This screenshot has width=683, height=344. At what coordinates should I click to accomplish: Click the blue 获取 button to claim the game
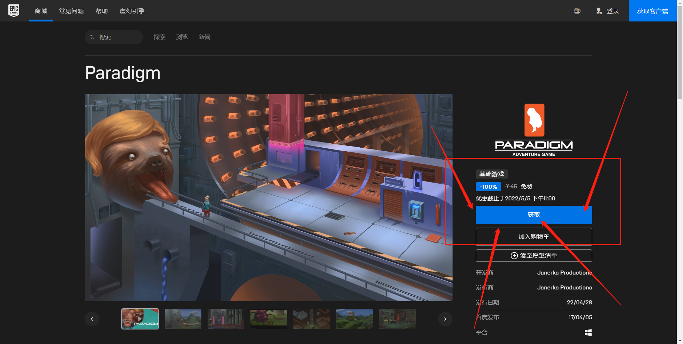[533, 215]
